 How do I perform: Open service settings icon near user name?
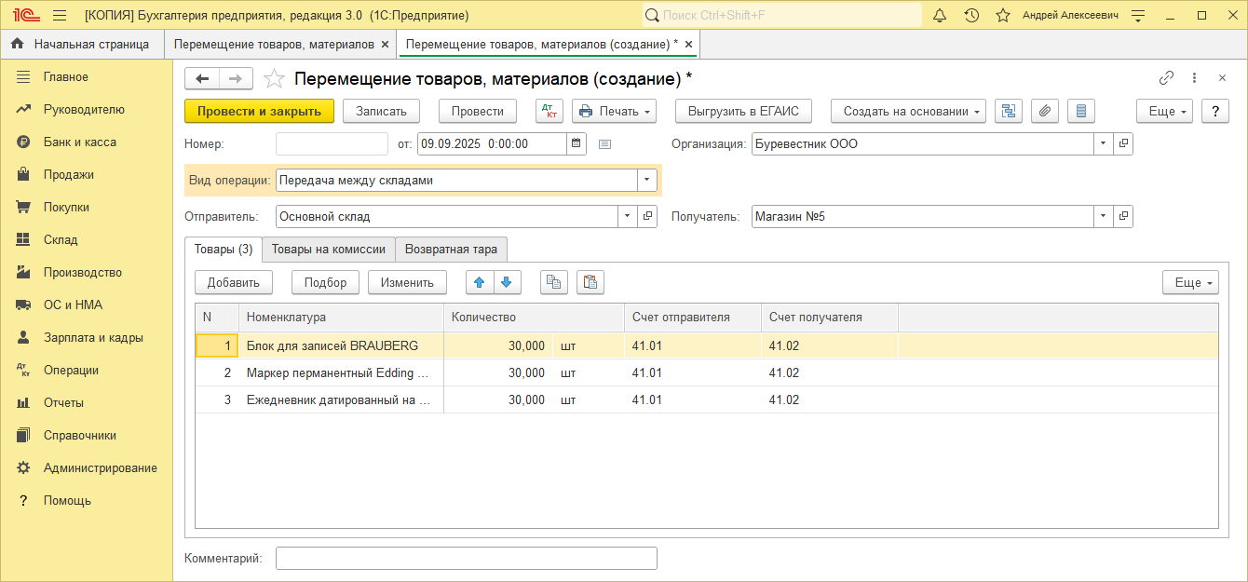[x=1138, y=16]
